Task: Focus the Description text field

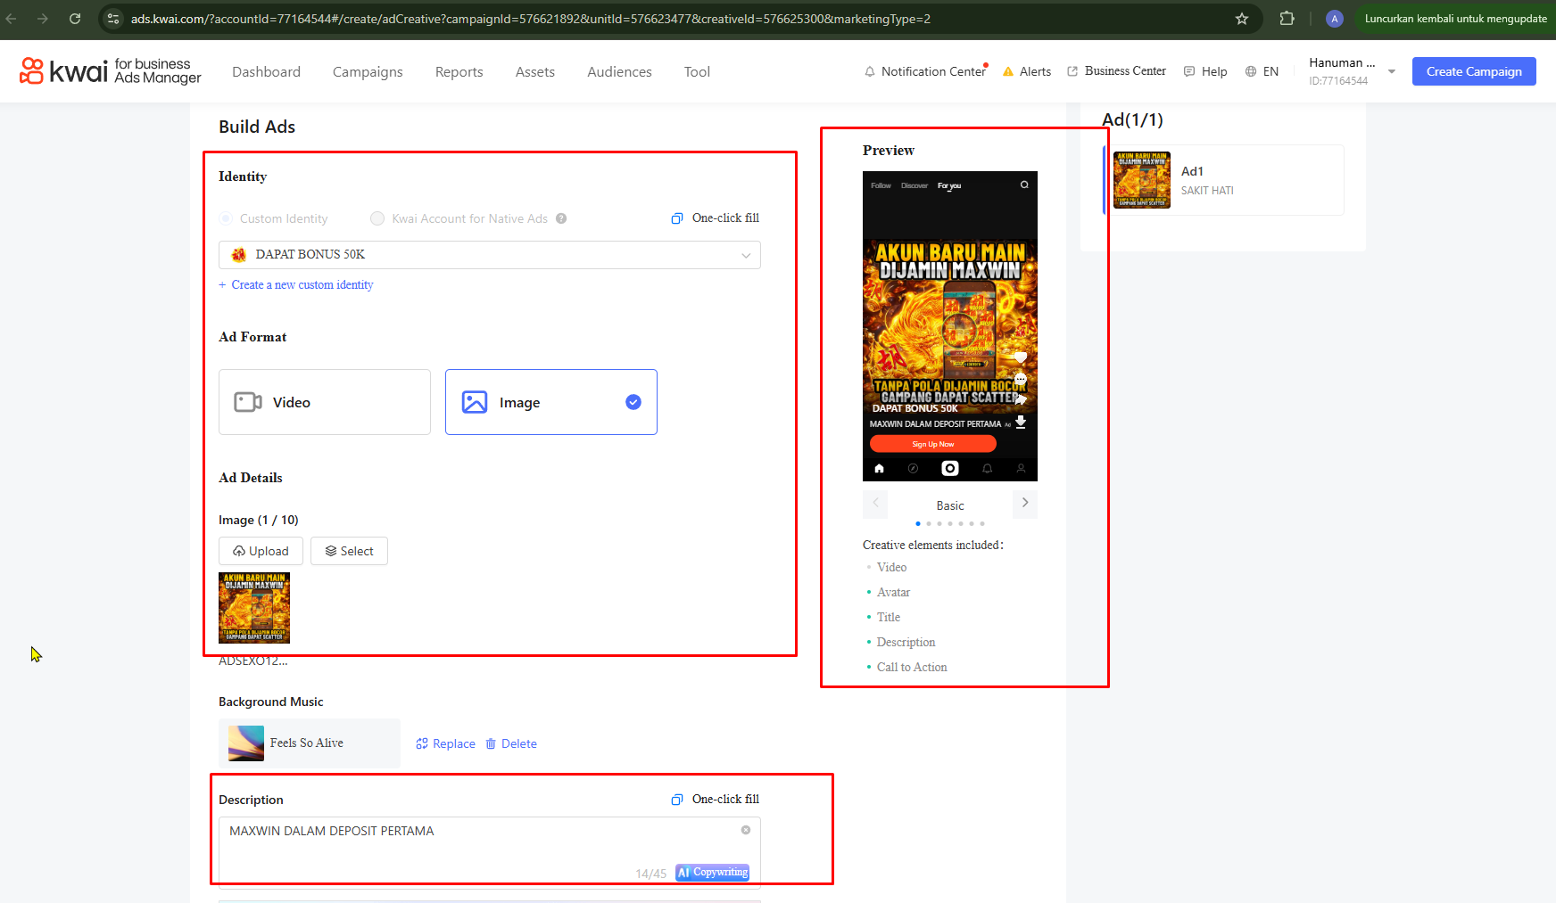Action: [490, 852]
